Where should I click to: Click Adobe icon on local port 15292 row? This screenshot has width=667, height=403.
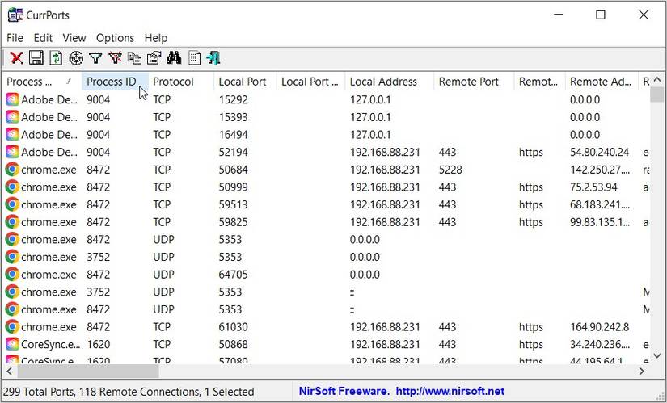click(x=12, y=99)
